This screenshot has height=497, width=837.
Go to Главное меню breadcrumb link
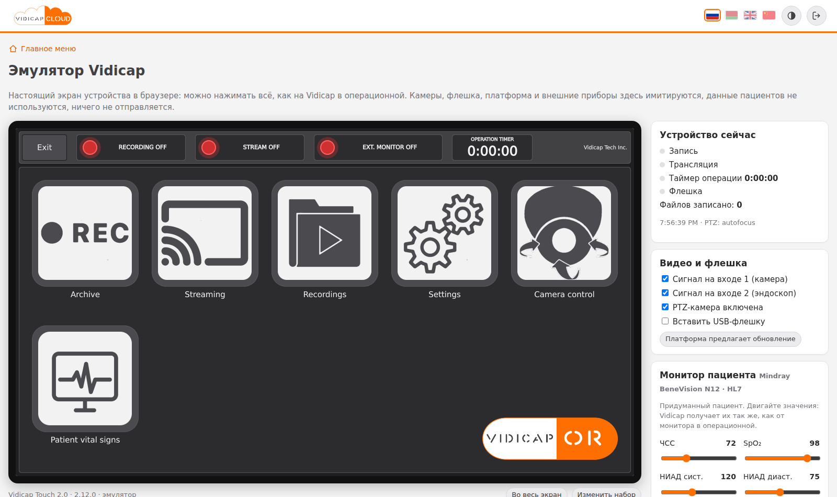[x=43, y=49]
